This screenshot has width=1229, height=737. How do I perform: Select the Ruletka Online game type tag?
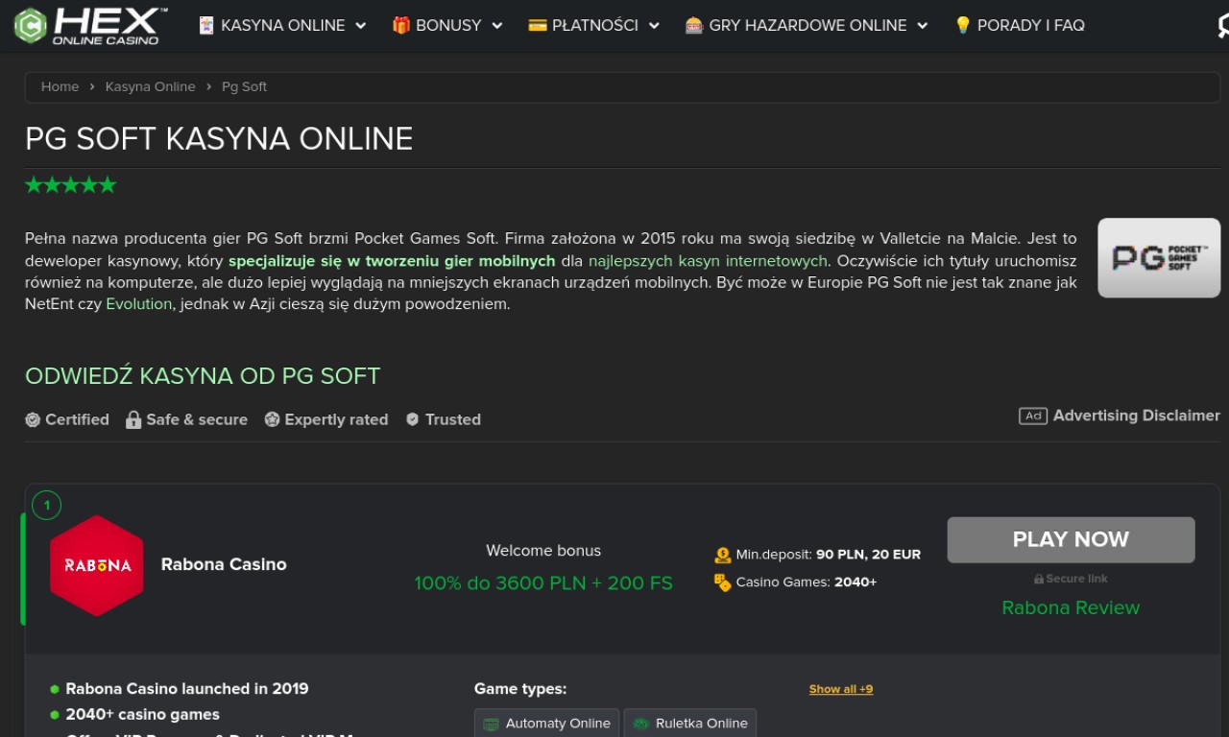(690, 724)
